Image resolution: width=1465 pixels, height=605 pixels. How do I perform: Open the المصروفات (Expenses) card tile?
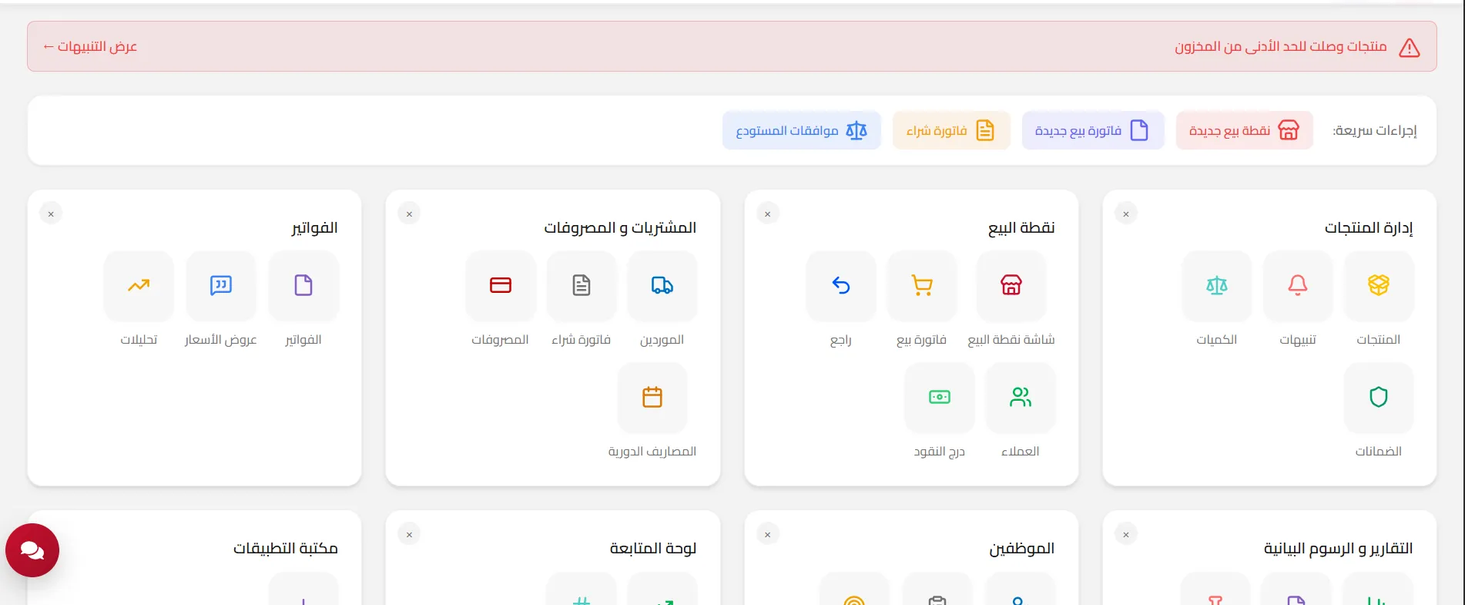pyautogui.click(x=500, y=286)
